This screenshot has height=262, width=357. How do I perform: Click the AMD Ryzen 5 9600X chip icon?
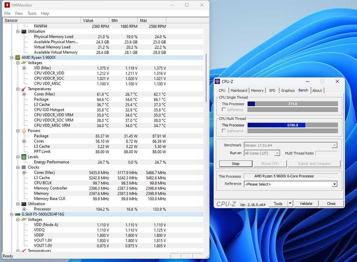18,58
